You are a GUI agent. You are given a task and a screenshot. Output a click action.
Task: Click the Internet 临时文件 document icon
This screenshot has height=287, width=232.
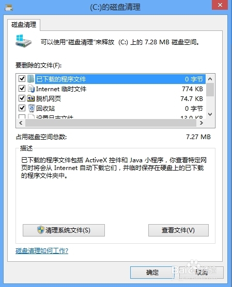31,89
